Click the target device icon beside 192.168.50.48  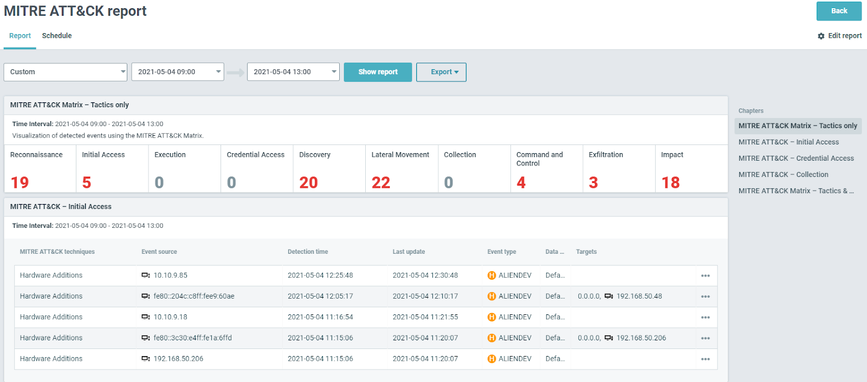609,296
